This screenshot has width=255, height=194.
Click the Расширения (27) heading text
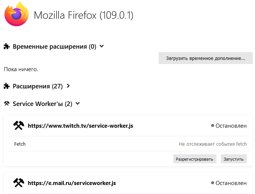[x=38, y=86]
